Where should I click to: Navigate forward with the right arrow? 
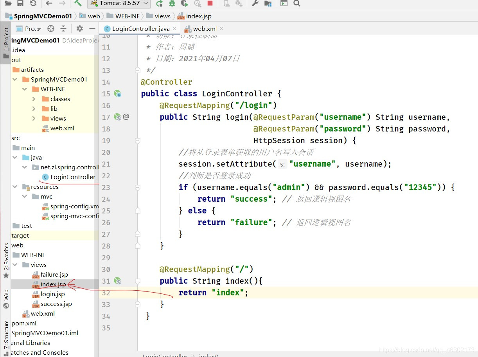(62, 4)
